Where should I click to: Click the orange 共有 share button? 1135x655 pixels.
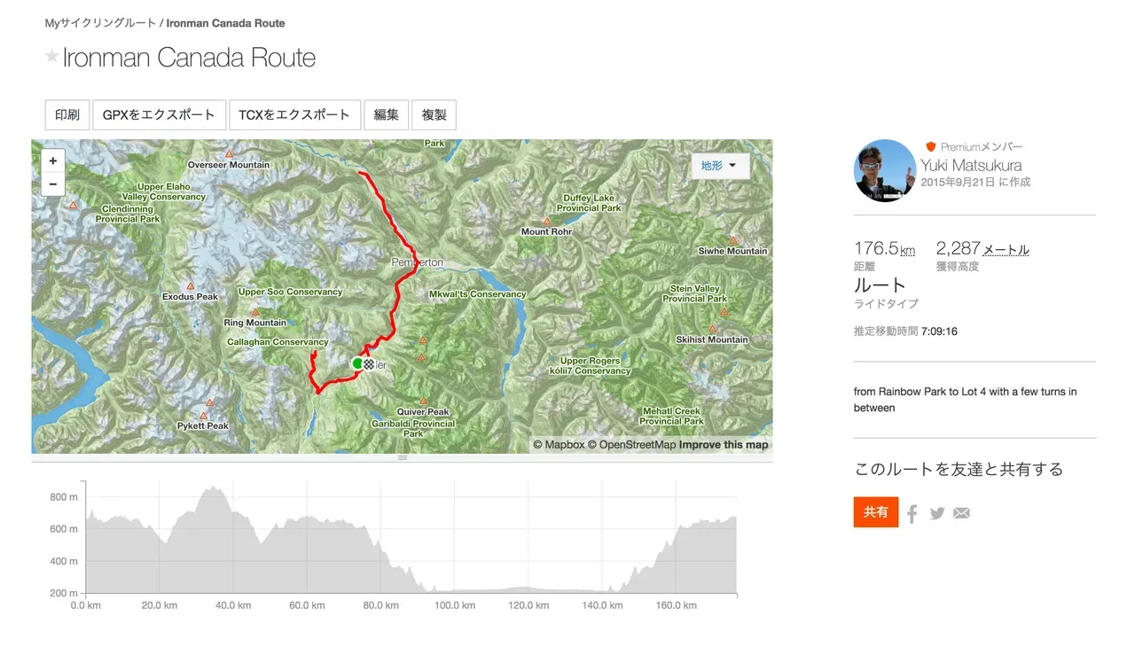(x=875, y=512)
